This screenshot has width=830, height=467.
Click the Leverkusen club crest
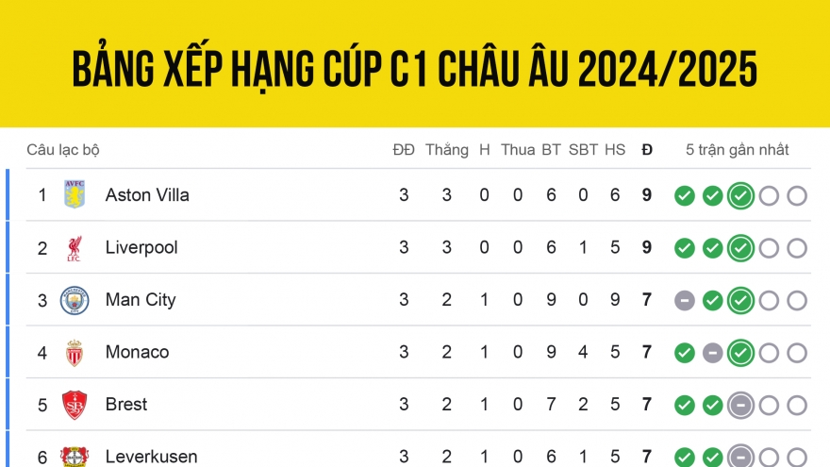[x=75, y=457]
